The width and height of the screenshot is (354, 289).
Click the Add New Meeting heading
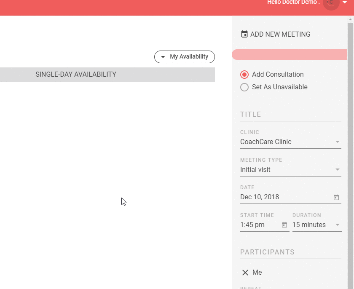280,35
